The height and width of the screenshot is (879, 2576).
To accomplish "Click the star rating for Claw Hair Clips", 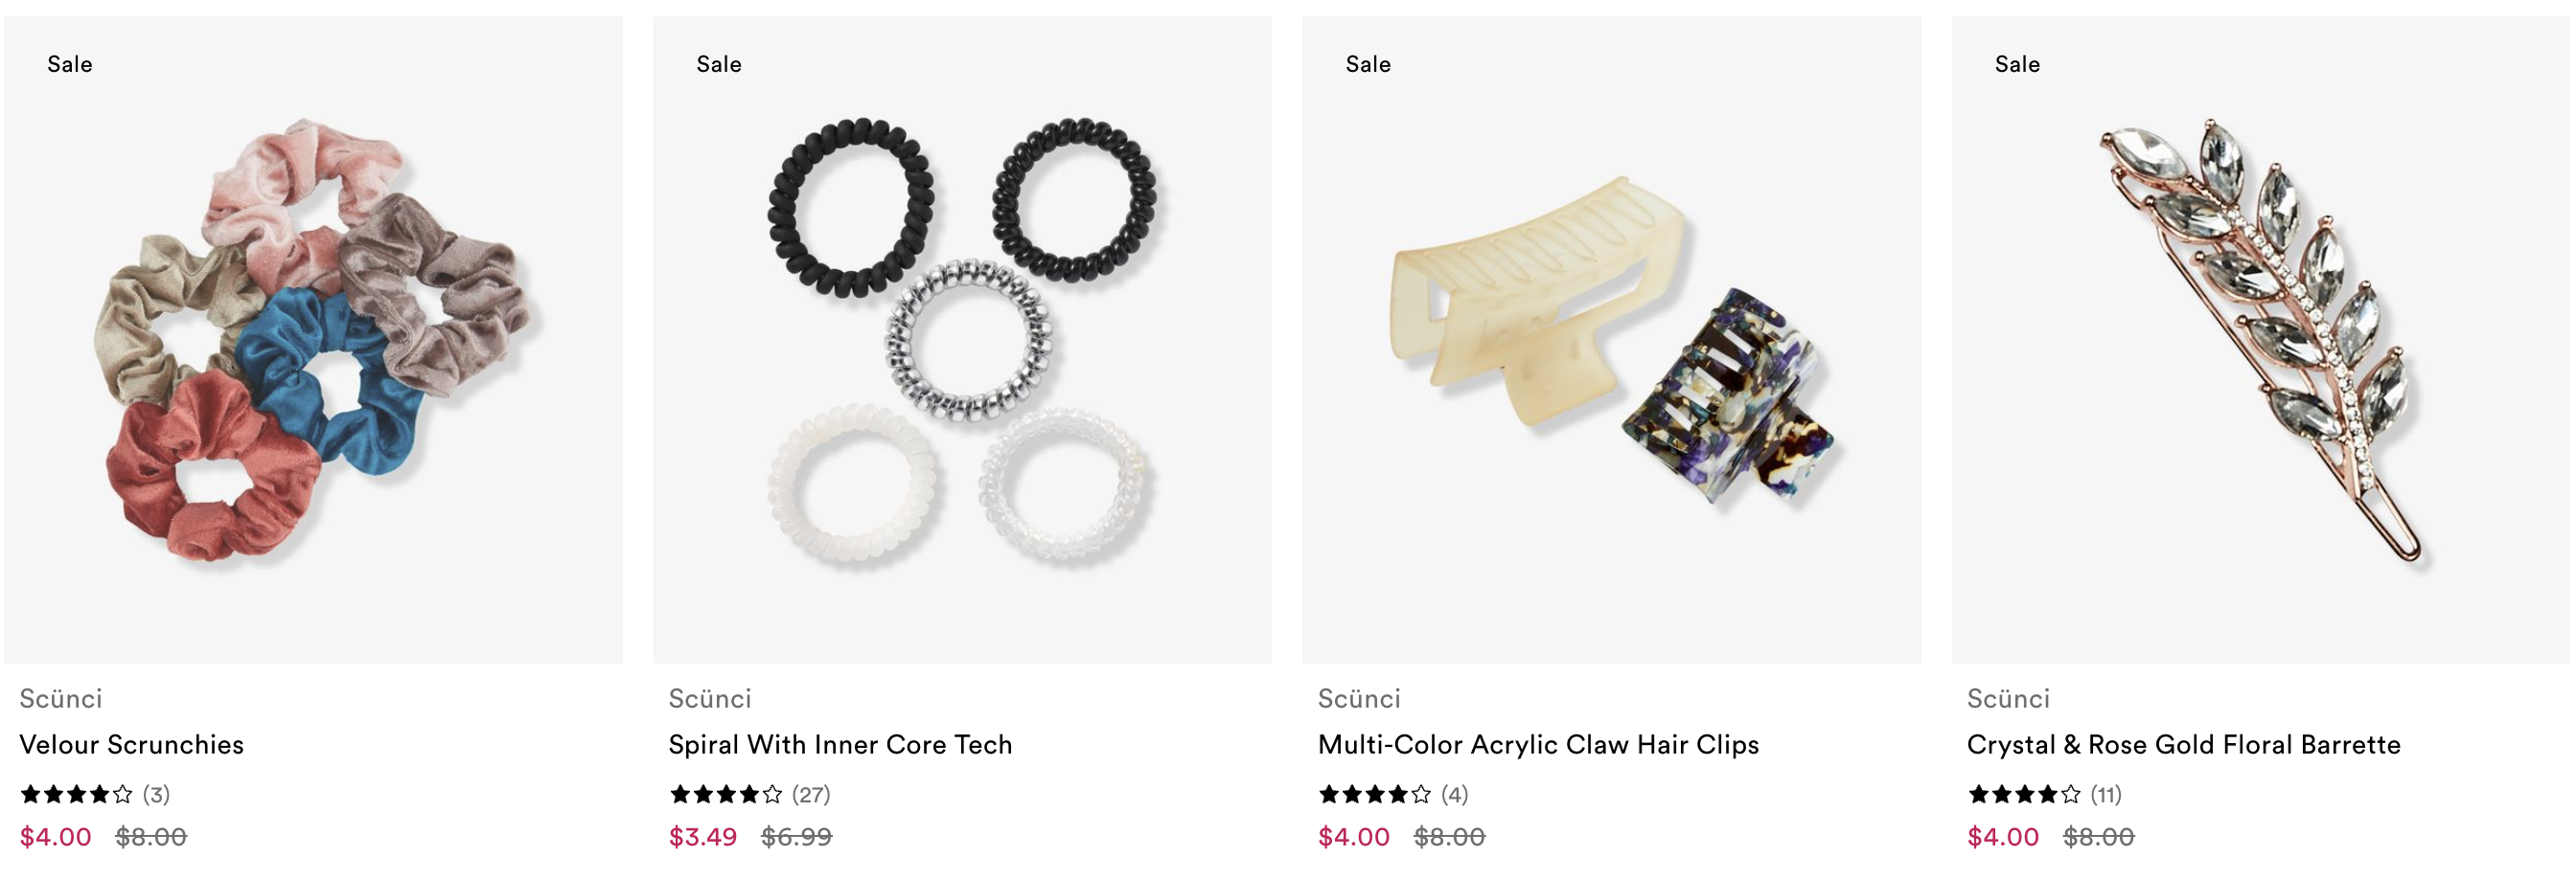I will tap(1374, 795).
